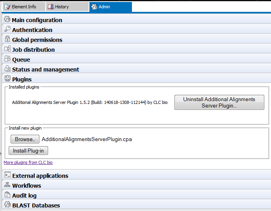Expand the Authentication section
The image size is (271, 211).
pyautogui.click(x=137, y=29)
